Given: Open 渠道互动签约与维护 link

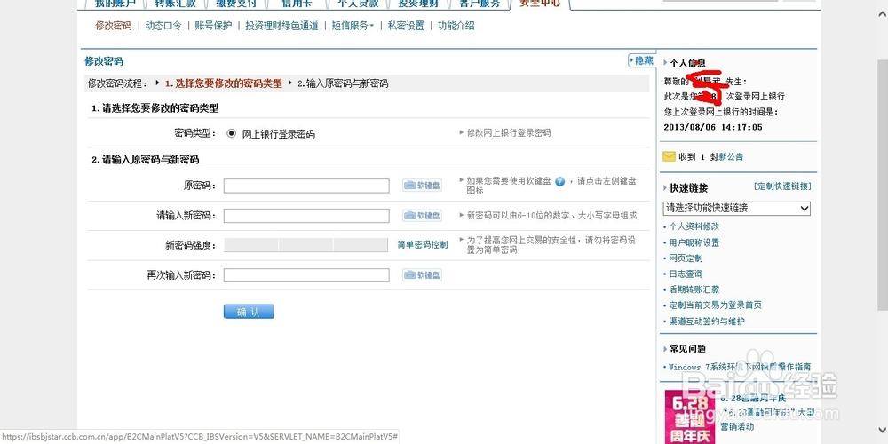Looking at the screenshot, I should 707,321.
